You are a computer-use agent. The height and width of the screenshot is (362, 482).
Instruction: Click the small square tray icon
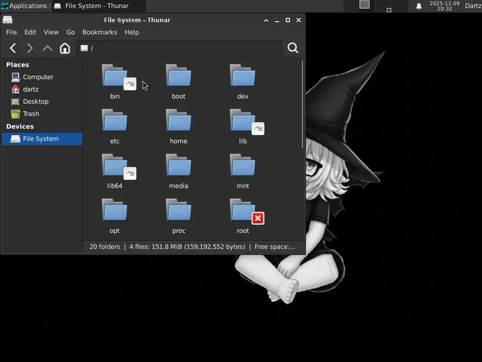point(389,10)
